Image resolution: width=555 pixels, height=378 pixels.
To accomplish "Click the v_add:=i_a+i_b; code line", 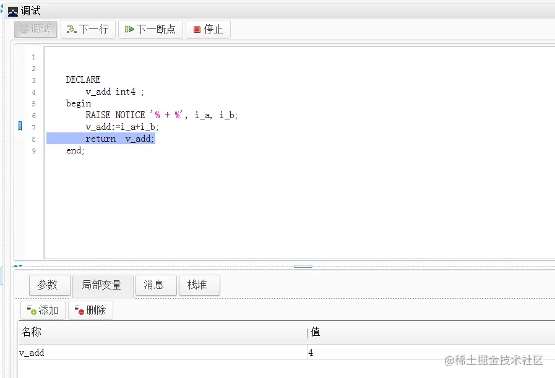I will (x=122, y=127).
